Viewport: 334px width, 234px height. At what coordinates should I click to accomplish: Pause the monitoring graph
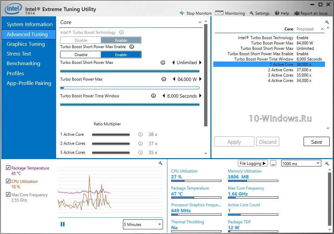coord(63,224)
